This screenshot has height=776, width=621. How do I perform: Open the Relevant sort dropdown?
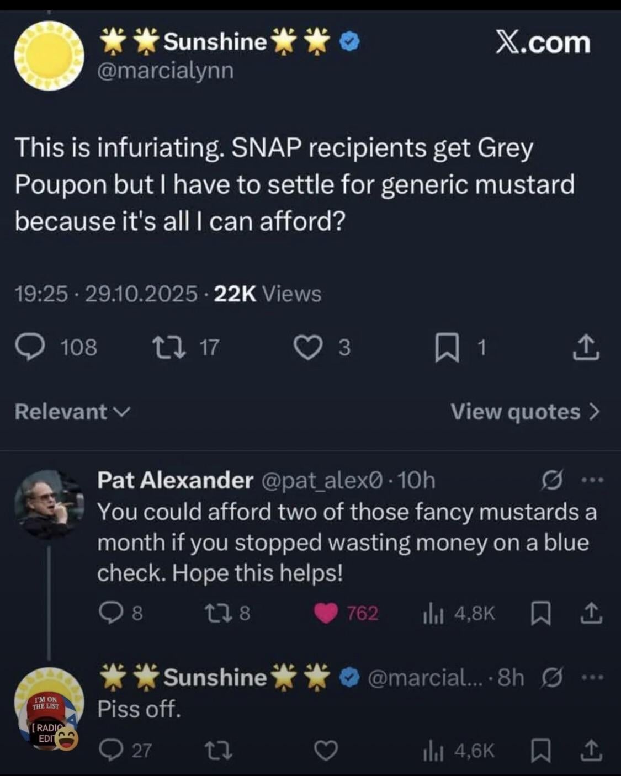point(72,412)
